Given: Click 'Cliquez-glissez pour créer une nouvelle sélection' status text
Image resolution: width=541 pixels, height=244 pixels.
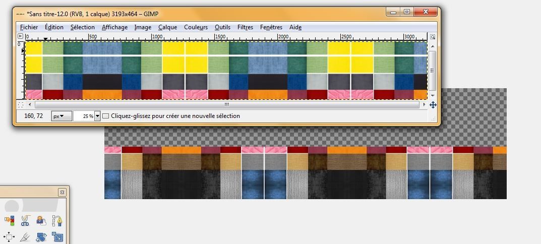Looking at the screenshot, I should click(175, 116).
